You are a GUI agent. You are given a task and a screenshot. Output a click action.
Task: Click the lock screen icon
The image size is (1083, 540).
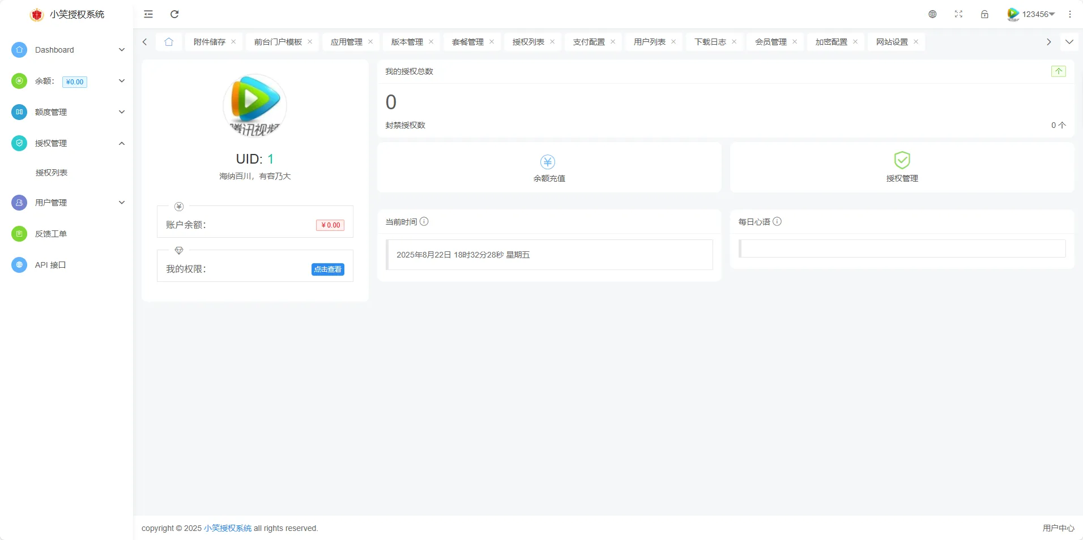click(985, 14)
